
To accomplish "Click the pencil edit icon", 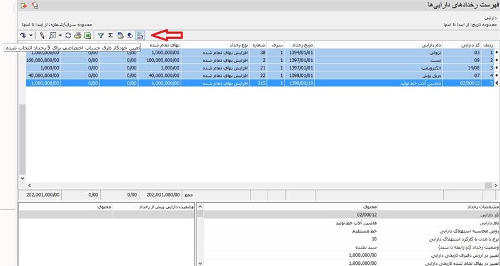I will click(42, 36).
